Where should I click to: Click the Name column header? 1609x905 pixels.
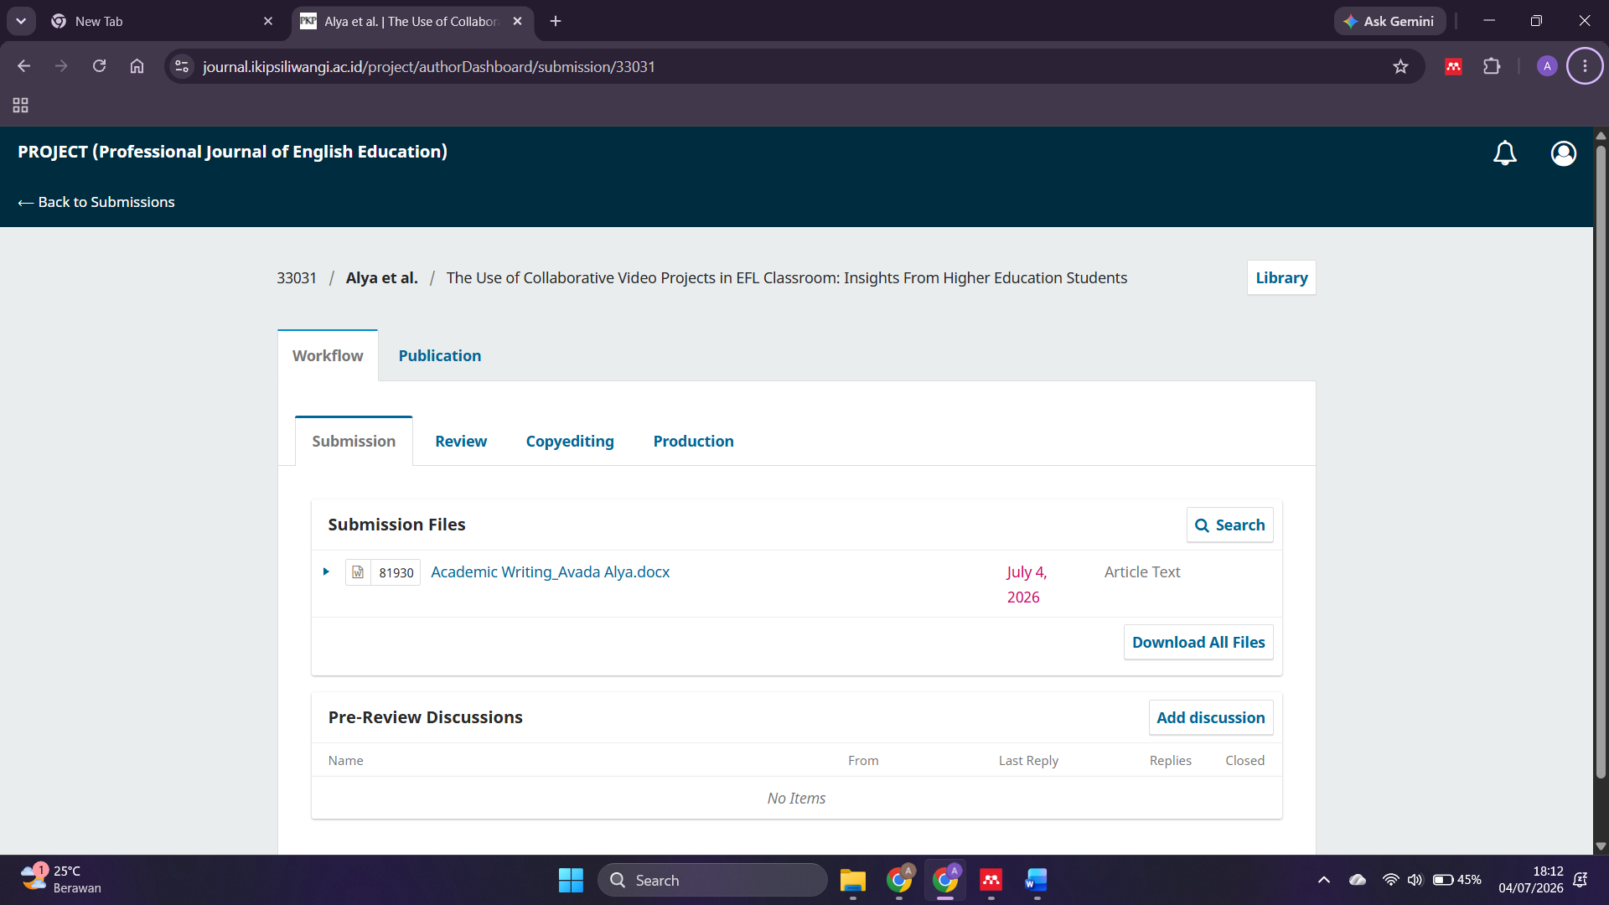coord(346,760)
